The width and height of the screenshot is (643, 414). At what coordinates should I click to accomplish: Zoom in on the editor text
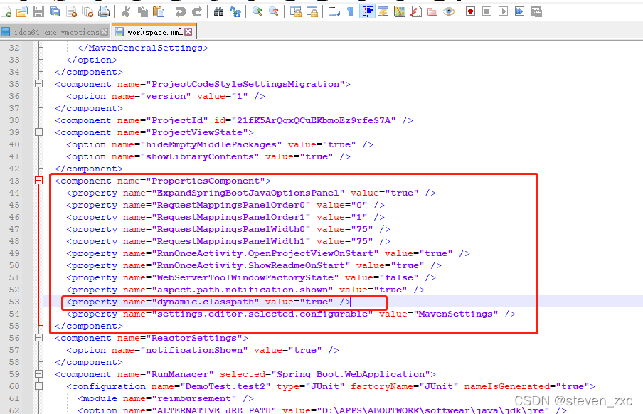pos(257,11)
